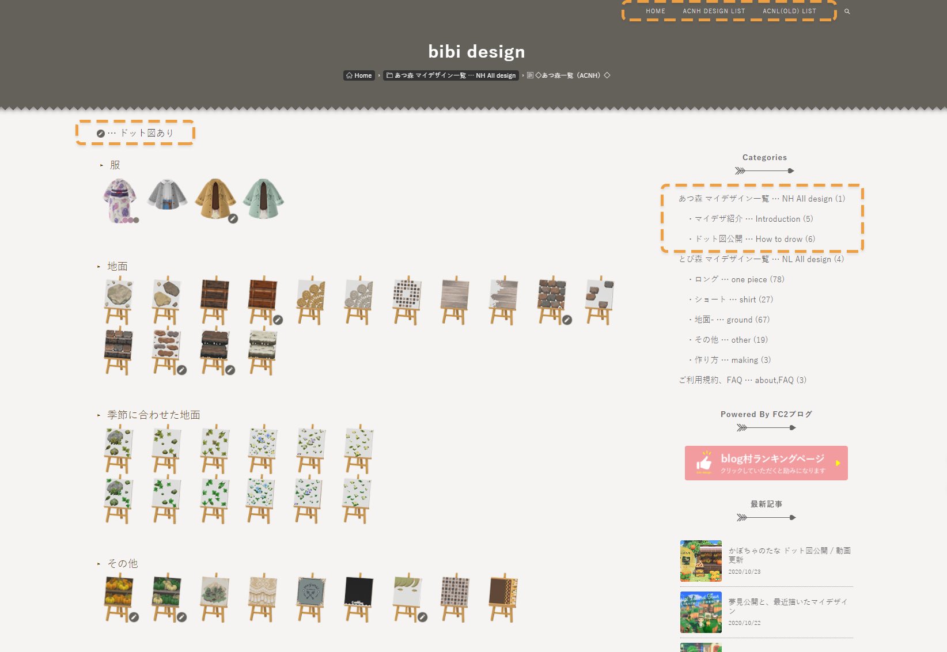Open the brown square-dot mosaic design

[407, 300]
